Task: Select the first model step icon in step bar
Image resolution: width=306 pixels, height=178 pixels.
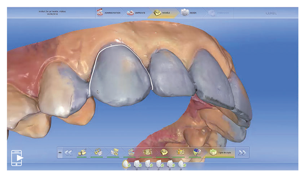Action: [82, 152]
